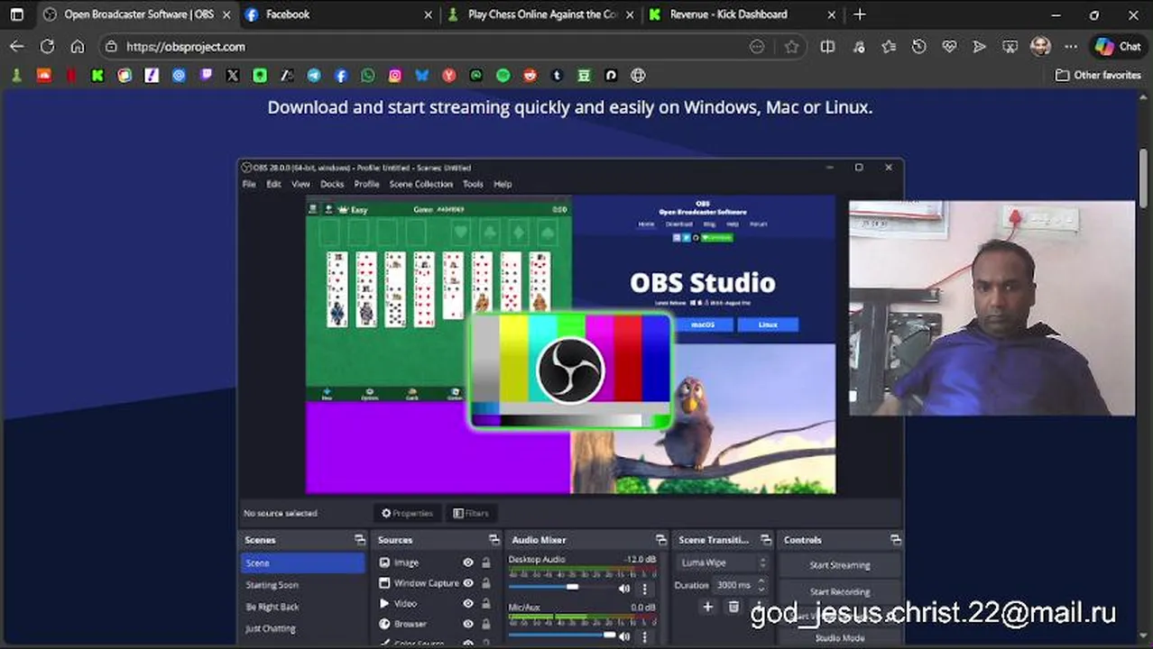This screenshot has width=1153, height=649.
Task: Open the Tumblr bookmark icon
Action: click(x=558, y=76)
